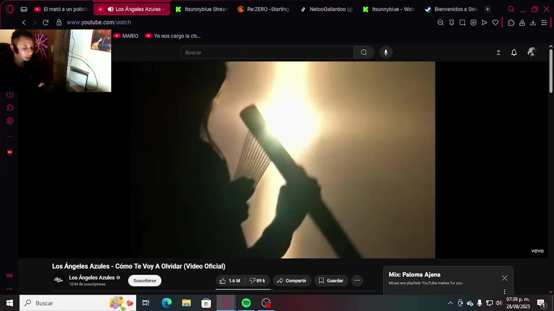Toggle the microphone in the system tray
Screen dimensions: 554x311
(x=480, y=303)
